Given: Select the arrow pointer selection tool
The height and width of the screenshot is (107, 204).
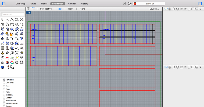Looking at the screenshot, I should coord(2,20).
